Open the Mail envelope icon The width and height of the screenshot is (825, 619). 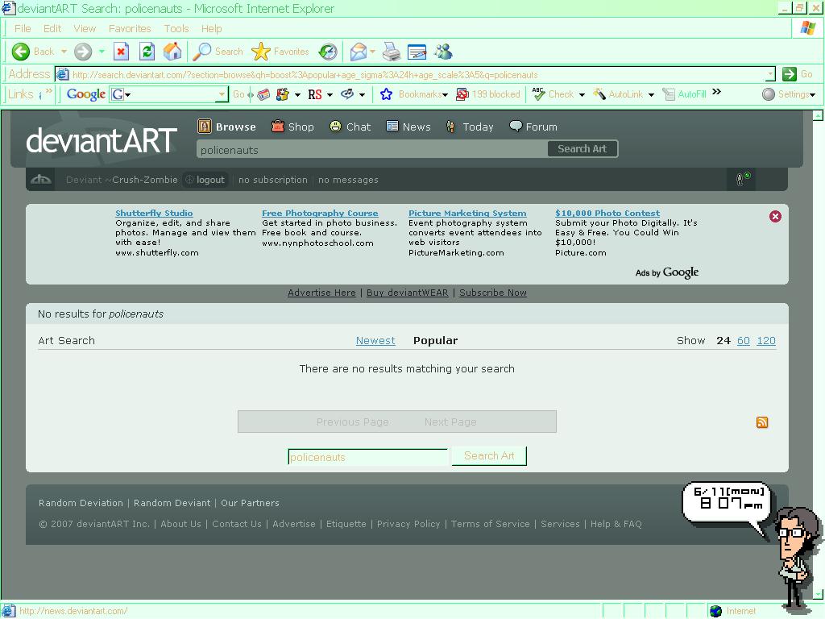click(358, 52)
